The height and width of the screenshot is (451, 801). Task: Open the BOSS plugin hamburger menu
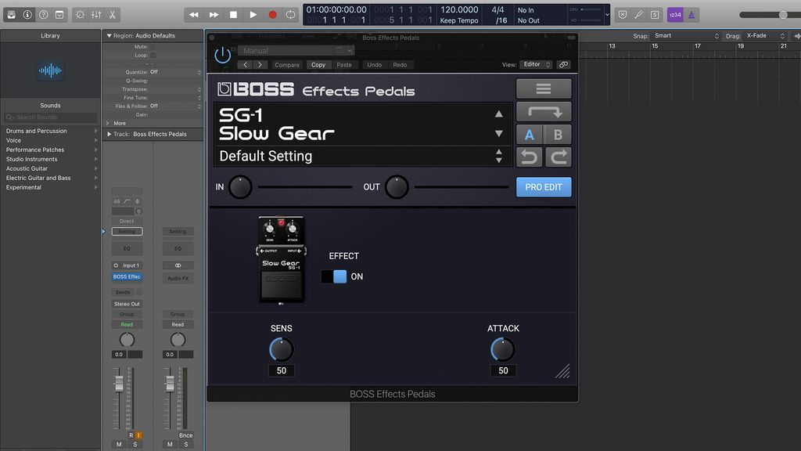[544, 88]
